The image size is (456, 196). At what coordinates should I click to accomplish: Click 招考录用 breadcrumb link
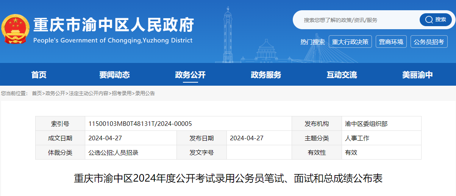pyautogui.click(x=122, y=93)
